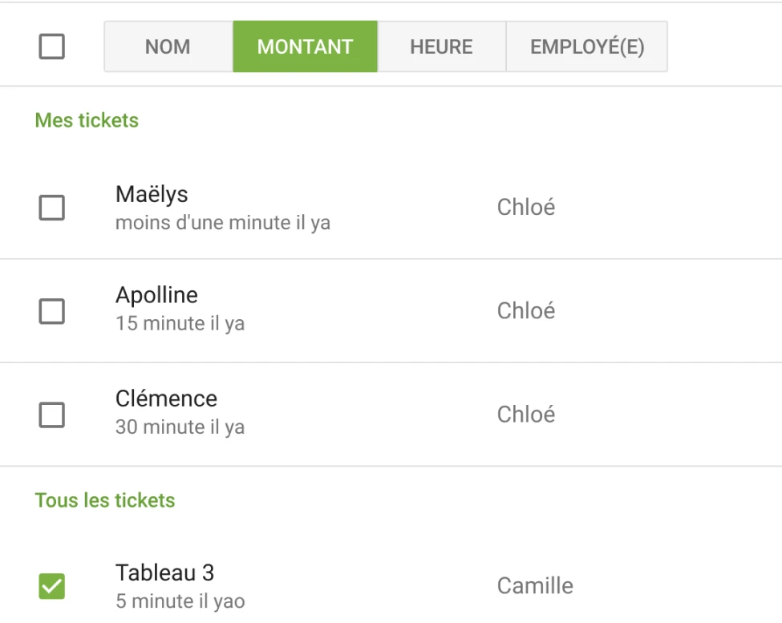782x623 pixels.
Task: Click the Tous les tickets section header
Action: pos(104,500)
